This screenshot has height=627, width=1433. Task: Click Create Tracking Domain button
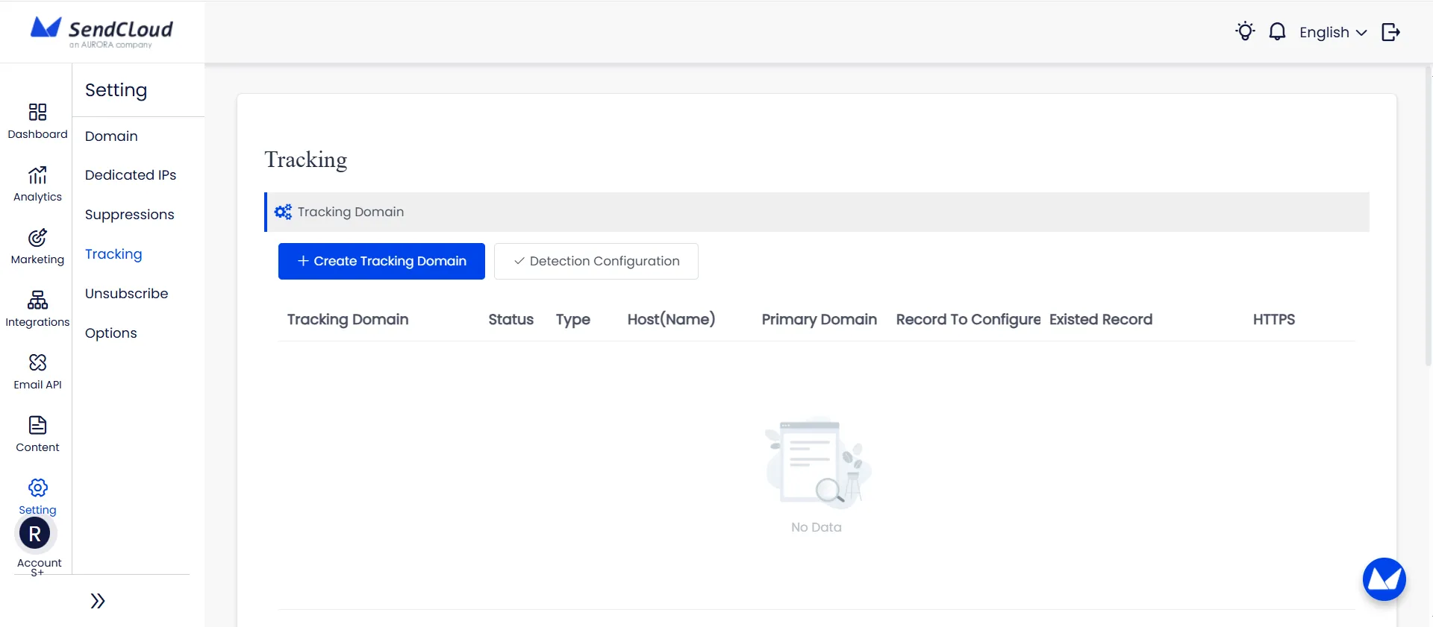(381, 261)
